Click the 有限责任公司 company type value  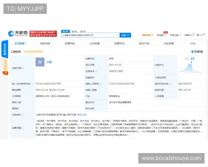[53, 96]
